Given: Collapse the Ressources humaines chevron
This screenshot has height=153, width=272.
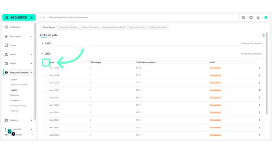Looking at the screenshot, I should 31,72.
